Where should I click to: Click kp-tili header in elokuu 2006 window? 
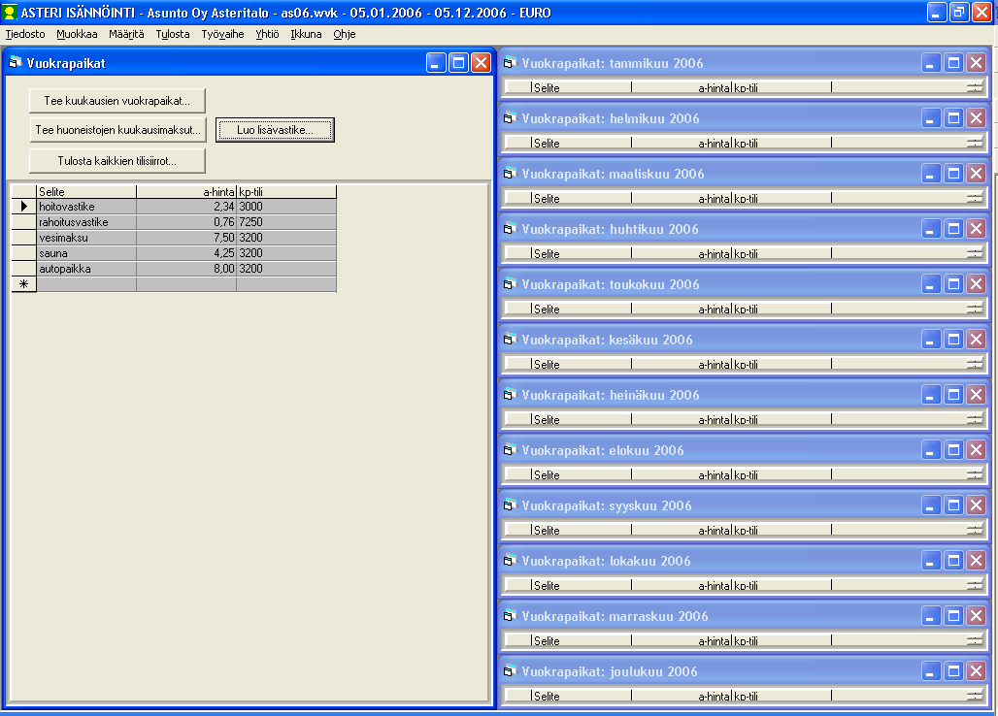782,475
